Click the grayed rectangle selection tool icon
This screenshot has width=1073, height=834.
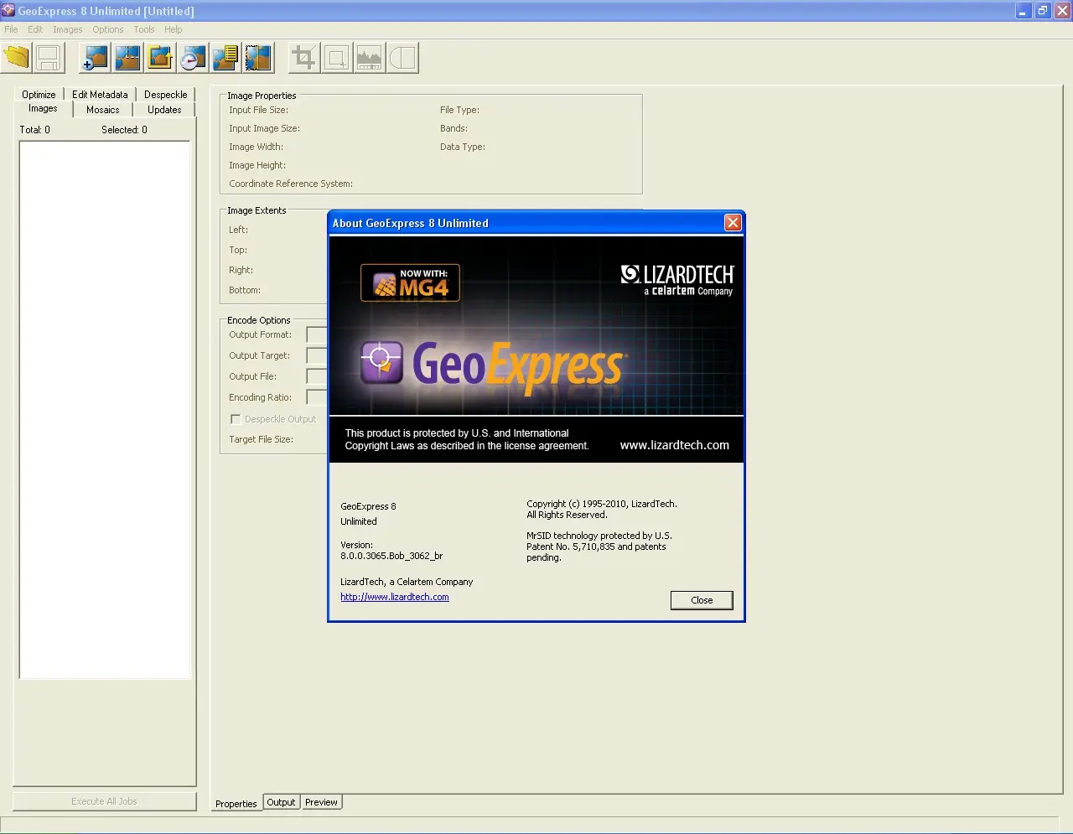(x=337, y=58)
